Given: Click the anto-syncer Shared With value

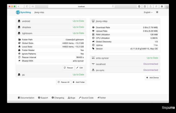Looking at the screenshot, I should (x=78, y=61).
